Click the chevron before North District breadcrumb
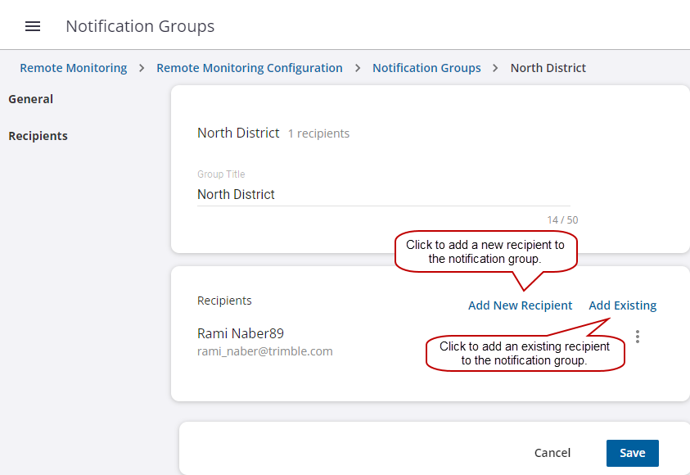The height and width of the screenshot is (475, 690). [x=495, y=68]
